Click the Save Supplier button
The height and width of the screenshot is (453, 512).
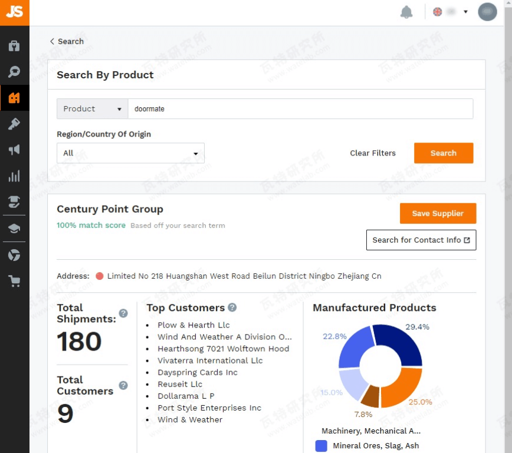(438, 213)
